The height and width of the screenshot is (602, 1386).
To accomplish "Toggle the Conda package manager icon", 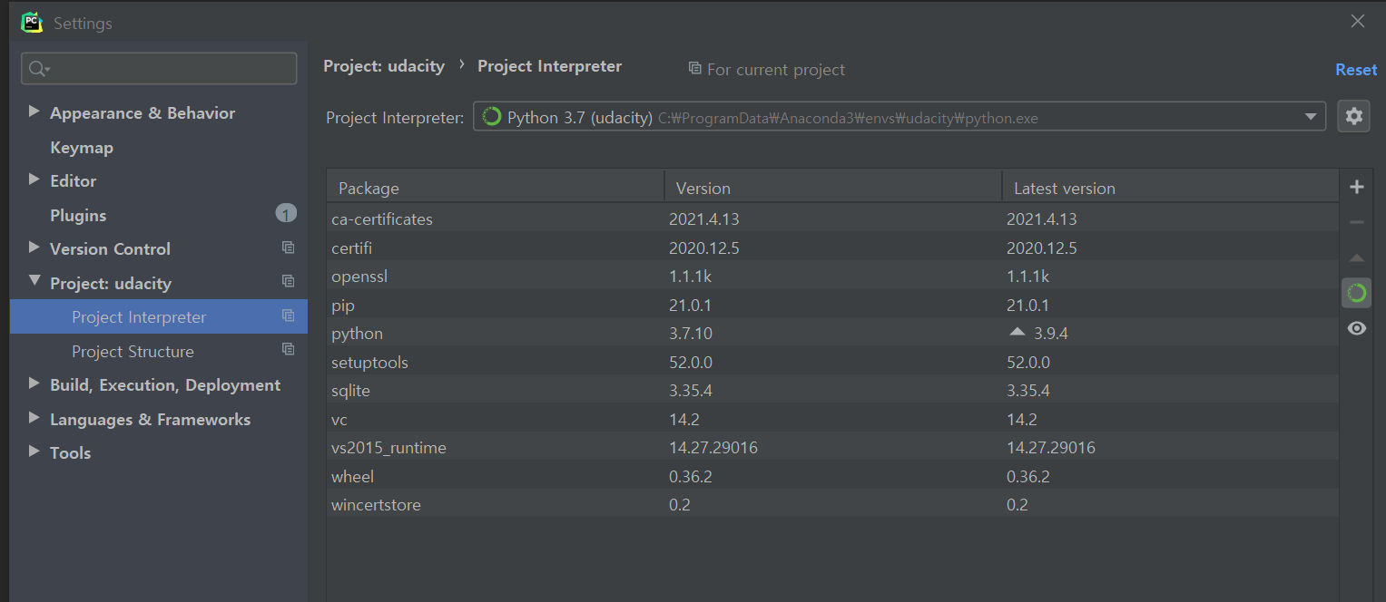I will pos(1356,293).
